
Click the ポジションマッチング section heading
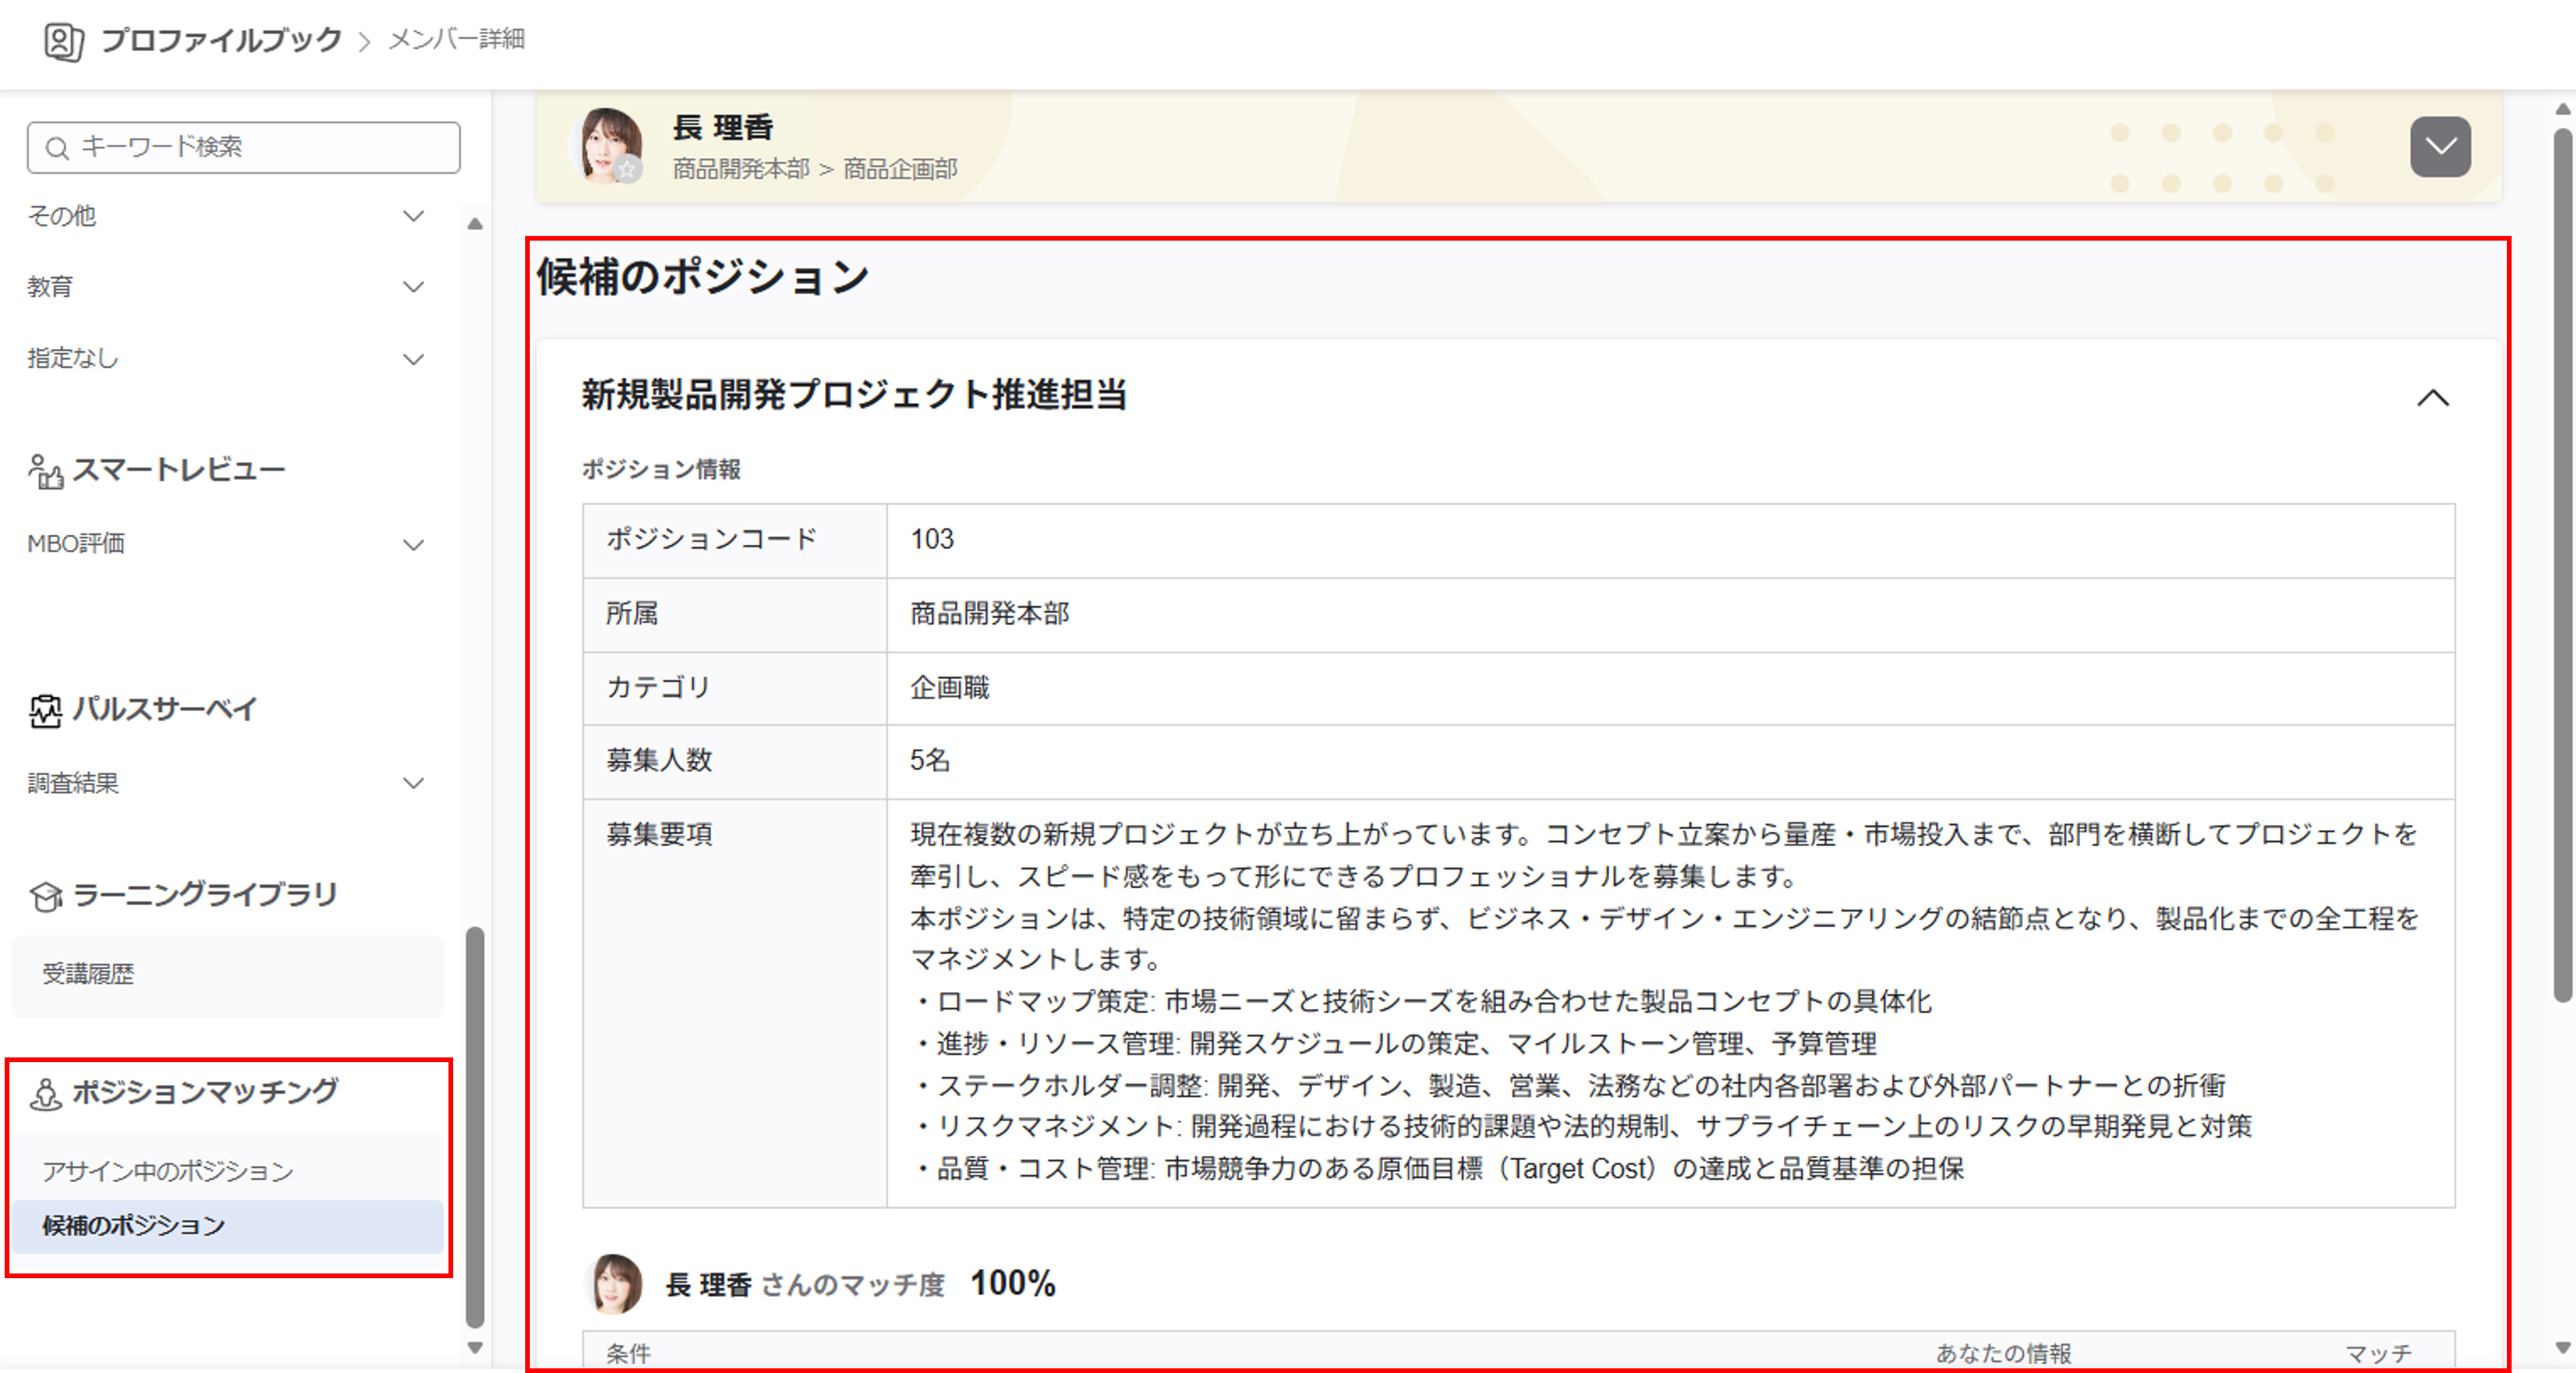pos(206,1092)
